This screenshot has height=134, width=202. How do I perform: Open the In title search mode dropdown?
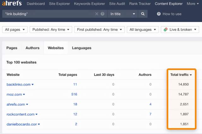pyautogui.click(x=122, y=14)
